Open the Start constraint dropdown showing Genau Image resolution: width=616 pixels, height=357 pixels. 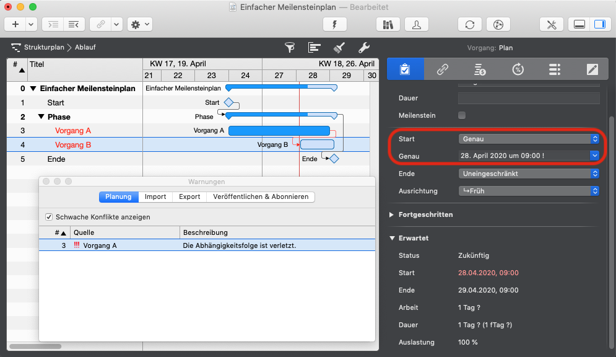click(x=529, y=139)
